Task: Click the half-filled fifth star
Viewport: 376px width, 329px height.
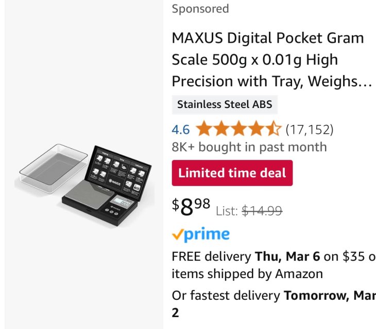Action: (x=274, y=129)
